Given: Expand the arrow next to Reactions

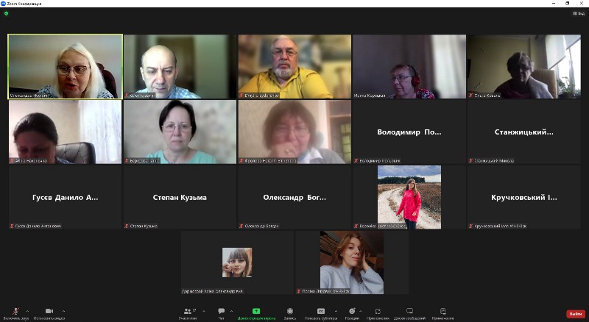Looking at the screenshot, I should (x=360, y=311).
